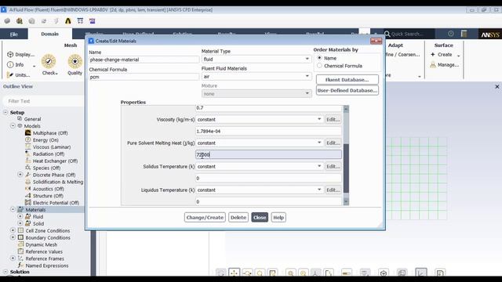Click the Quick Search magnifier icon
This screenshot has height=282, width=502.
[387, 34]
